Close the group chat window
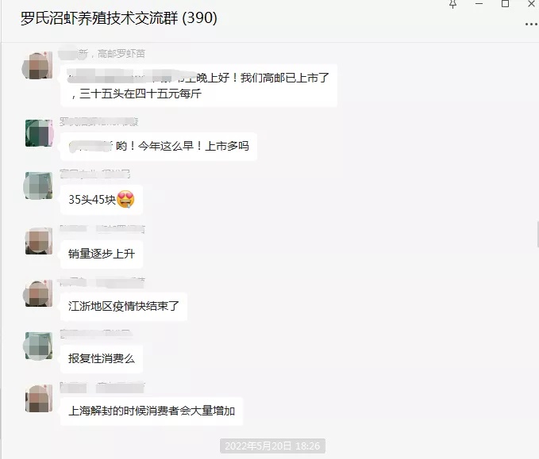539x459 pixels. pyautogui.click(x=531, y=4)
